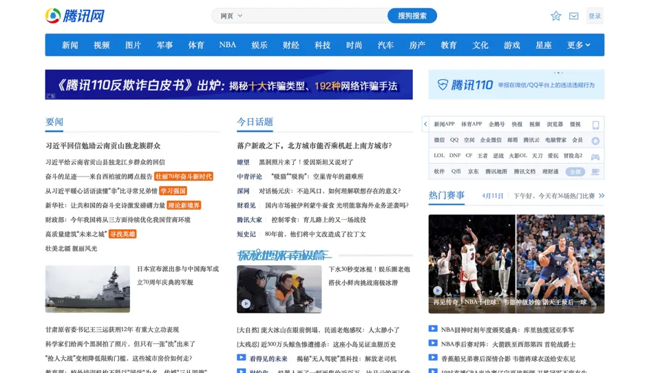Click video icon beside 香蕉船兄弟 headline
Screen dimensions: 649x373
tap(433, 358)
